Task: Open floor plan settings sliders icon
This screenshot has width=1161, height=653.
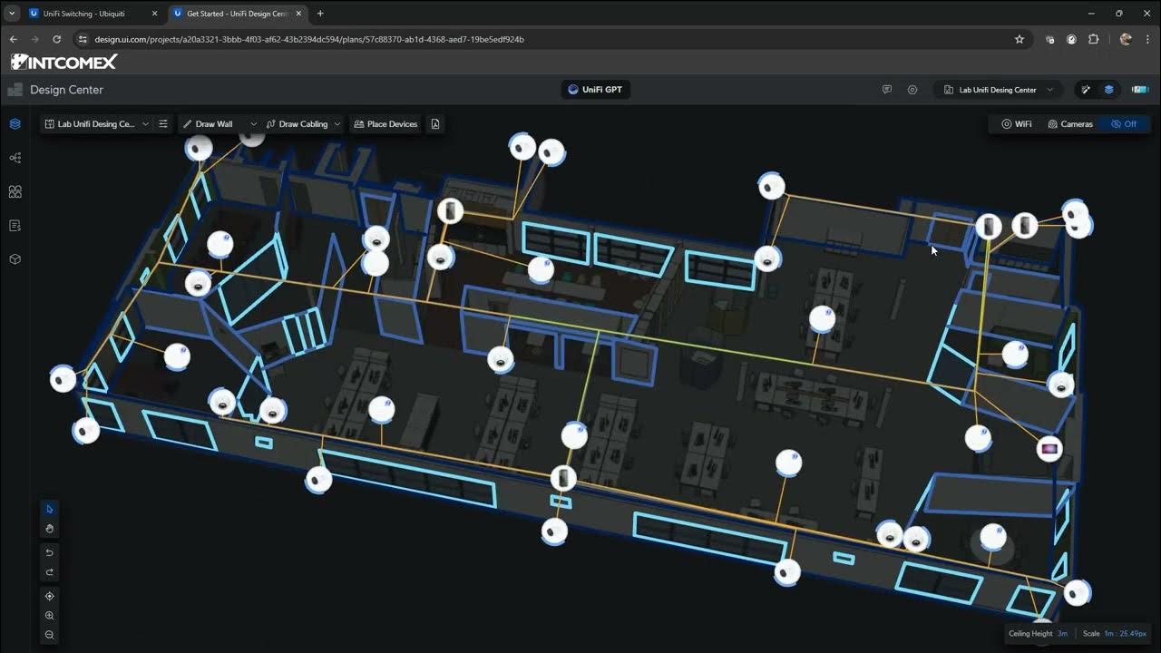Action: click(x=163, y=124)
